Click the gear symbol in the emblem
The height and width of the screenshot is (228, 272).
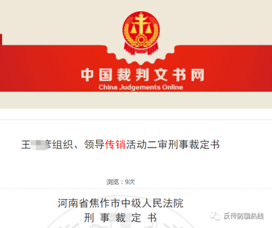point(140,39)
